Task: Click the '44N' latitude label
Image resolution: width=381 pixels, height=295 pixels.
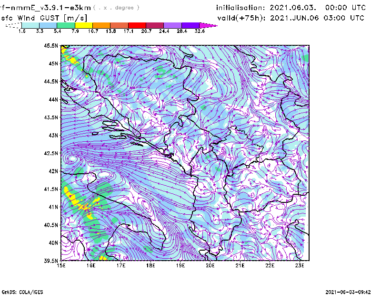Action: [53, 99]
